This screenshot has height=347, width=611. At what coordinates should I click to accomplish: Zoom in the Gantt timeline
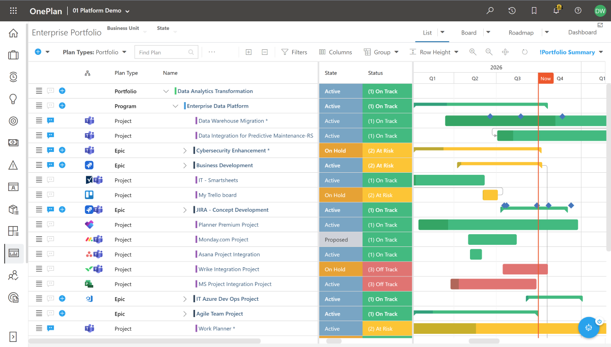coord(473,52)
